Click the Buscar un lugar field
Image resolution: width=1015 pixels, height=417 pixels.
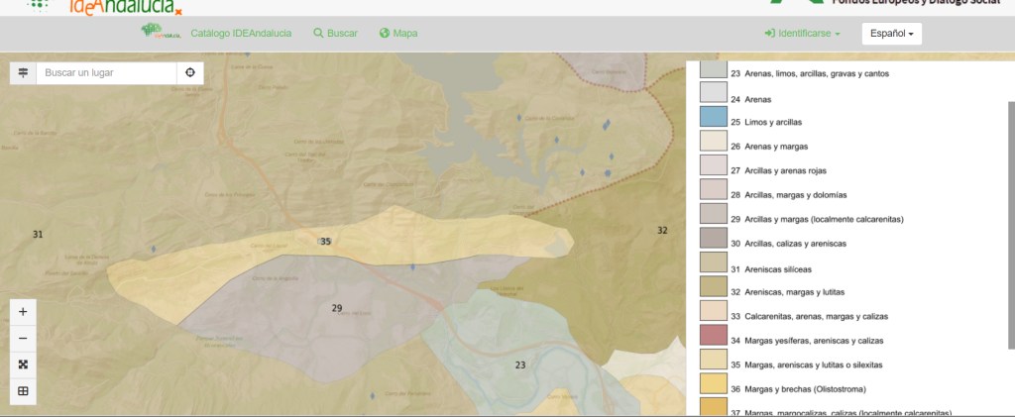pyautogui.click(x=107, y=72)
